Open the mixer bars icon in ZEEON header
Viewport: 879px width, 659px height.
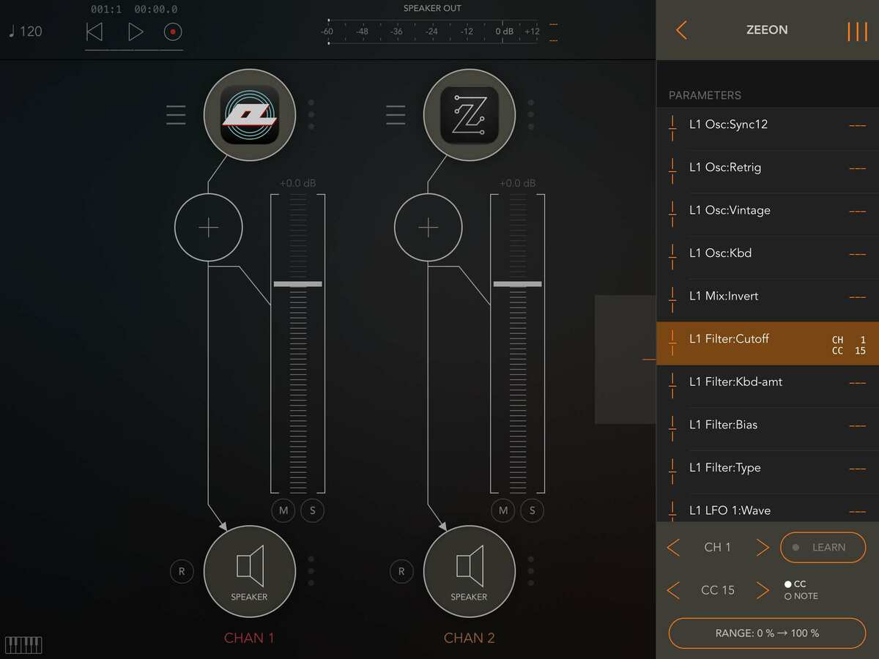pos(857,31)
